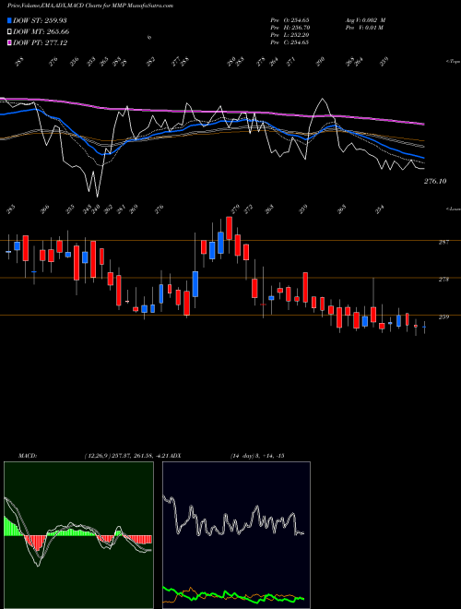
Task: Click the lone '6' label above tops
Action: (149, 38)
